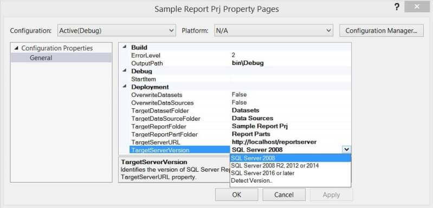The image size is (433, 208).
Task: Collapse the Configuration Properties tree node
Action: (16, 48)
